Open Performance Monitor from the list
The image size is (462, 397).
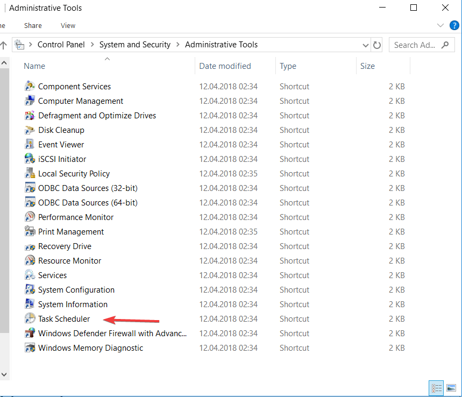(75, 217)
